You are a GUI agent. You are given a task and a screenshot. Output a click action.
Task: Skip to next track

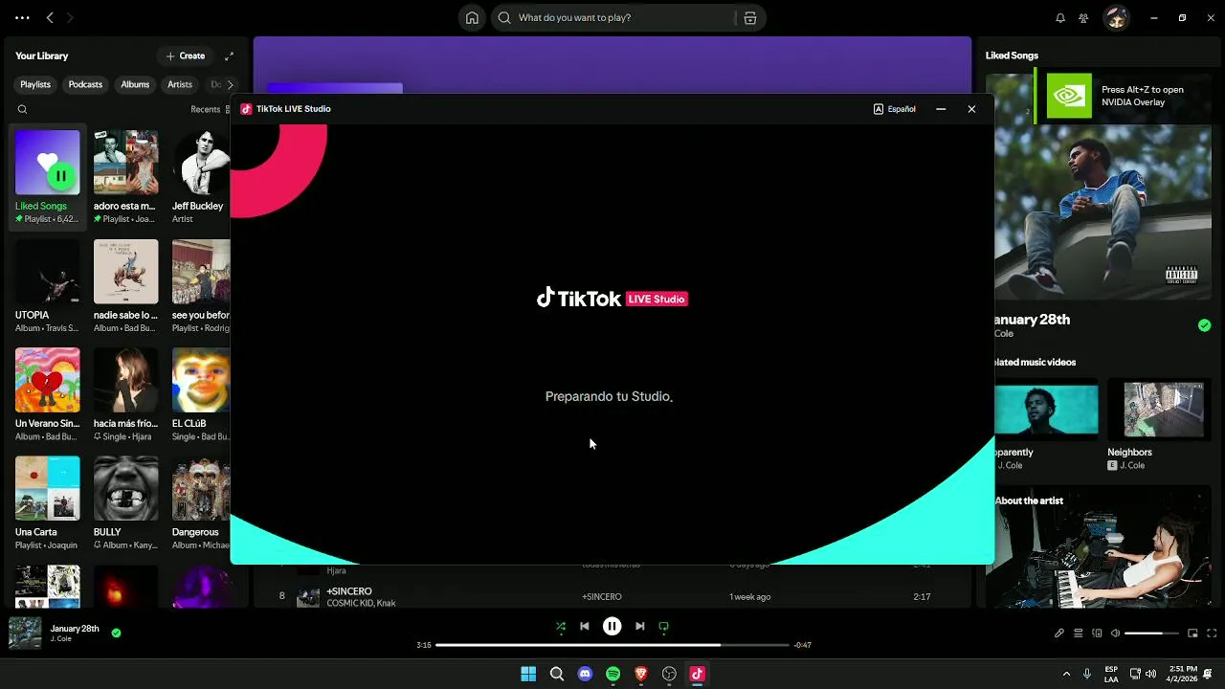click(x=640, y=627)
